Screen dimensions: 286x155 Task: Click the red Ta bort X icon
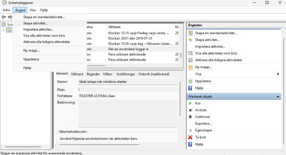pyautogui.click(x=190, y=137)
